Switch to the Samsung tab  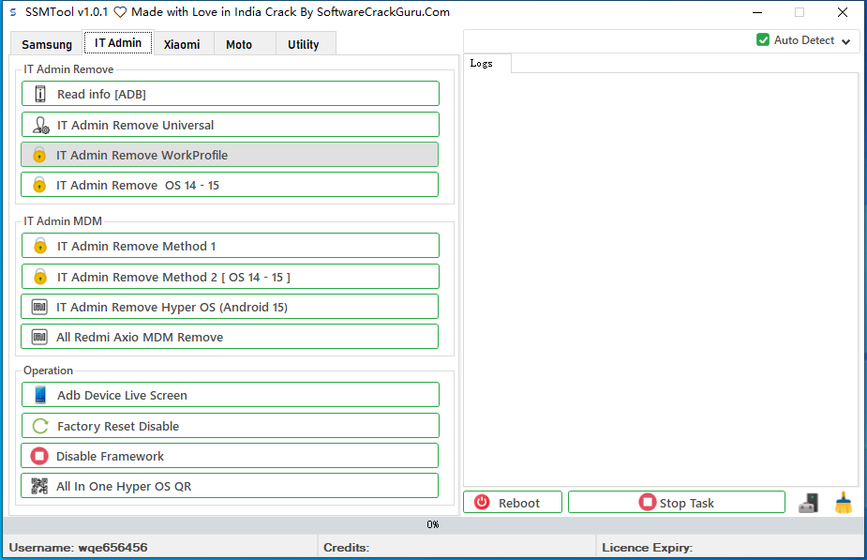[x=47, y=44]
